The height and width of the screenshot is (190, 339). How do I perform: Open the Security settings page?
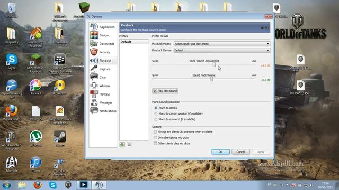103,52
